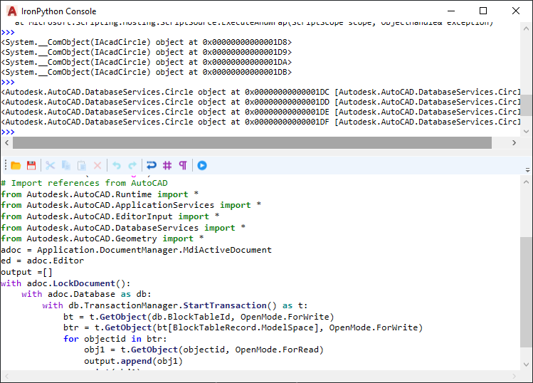Expand the toolbar overflow options arrow

click(x=527, y=169)
